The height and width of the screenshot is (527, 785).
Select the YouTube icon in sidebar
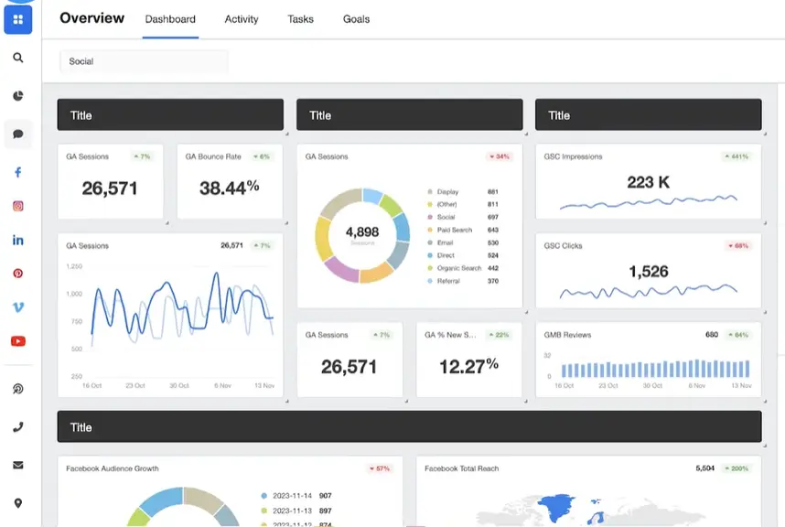(18, 341)
